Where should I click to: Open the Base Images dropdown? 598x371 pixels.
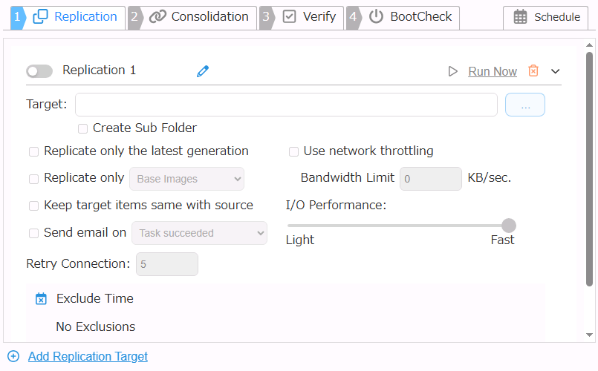[186, 179]
